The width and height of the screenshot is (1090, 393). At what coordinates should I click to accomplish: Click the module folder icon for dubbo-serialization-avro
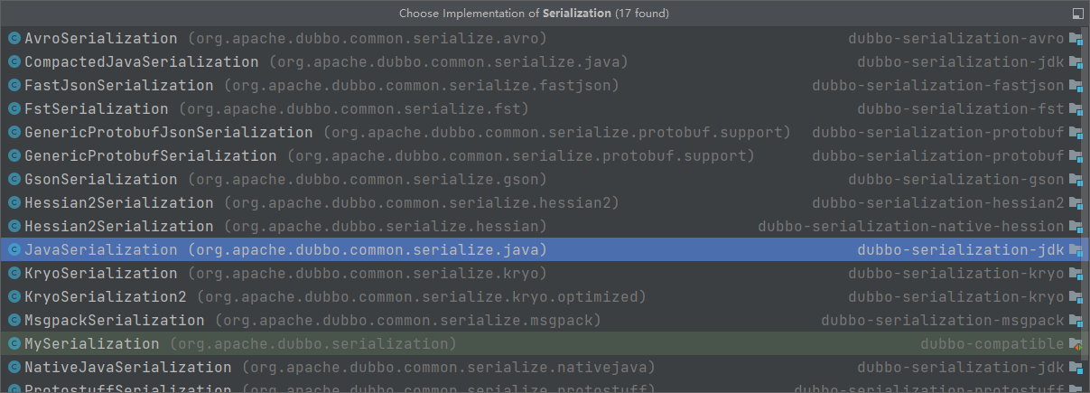1075,39
